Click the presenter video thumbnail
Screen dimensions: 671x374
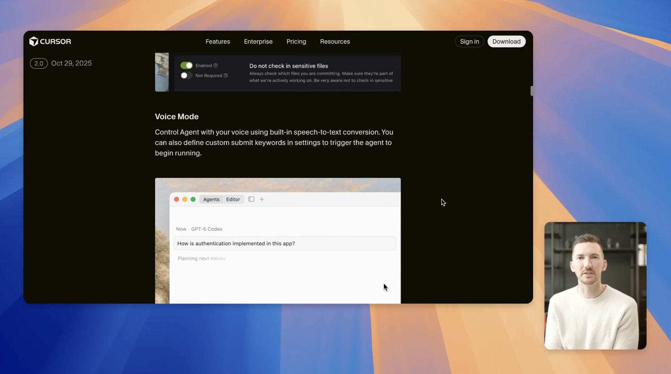click(x=595, y=285)
